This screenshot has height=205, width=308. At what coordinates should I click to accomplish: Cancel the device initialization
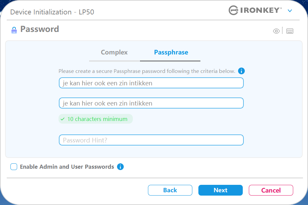coord(271,190)
